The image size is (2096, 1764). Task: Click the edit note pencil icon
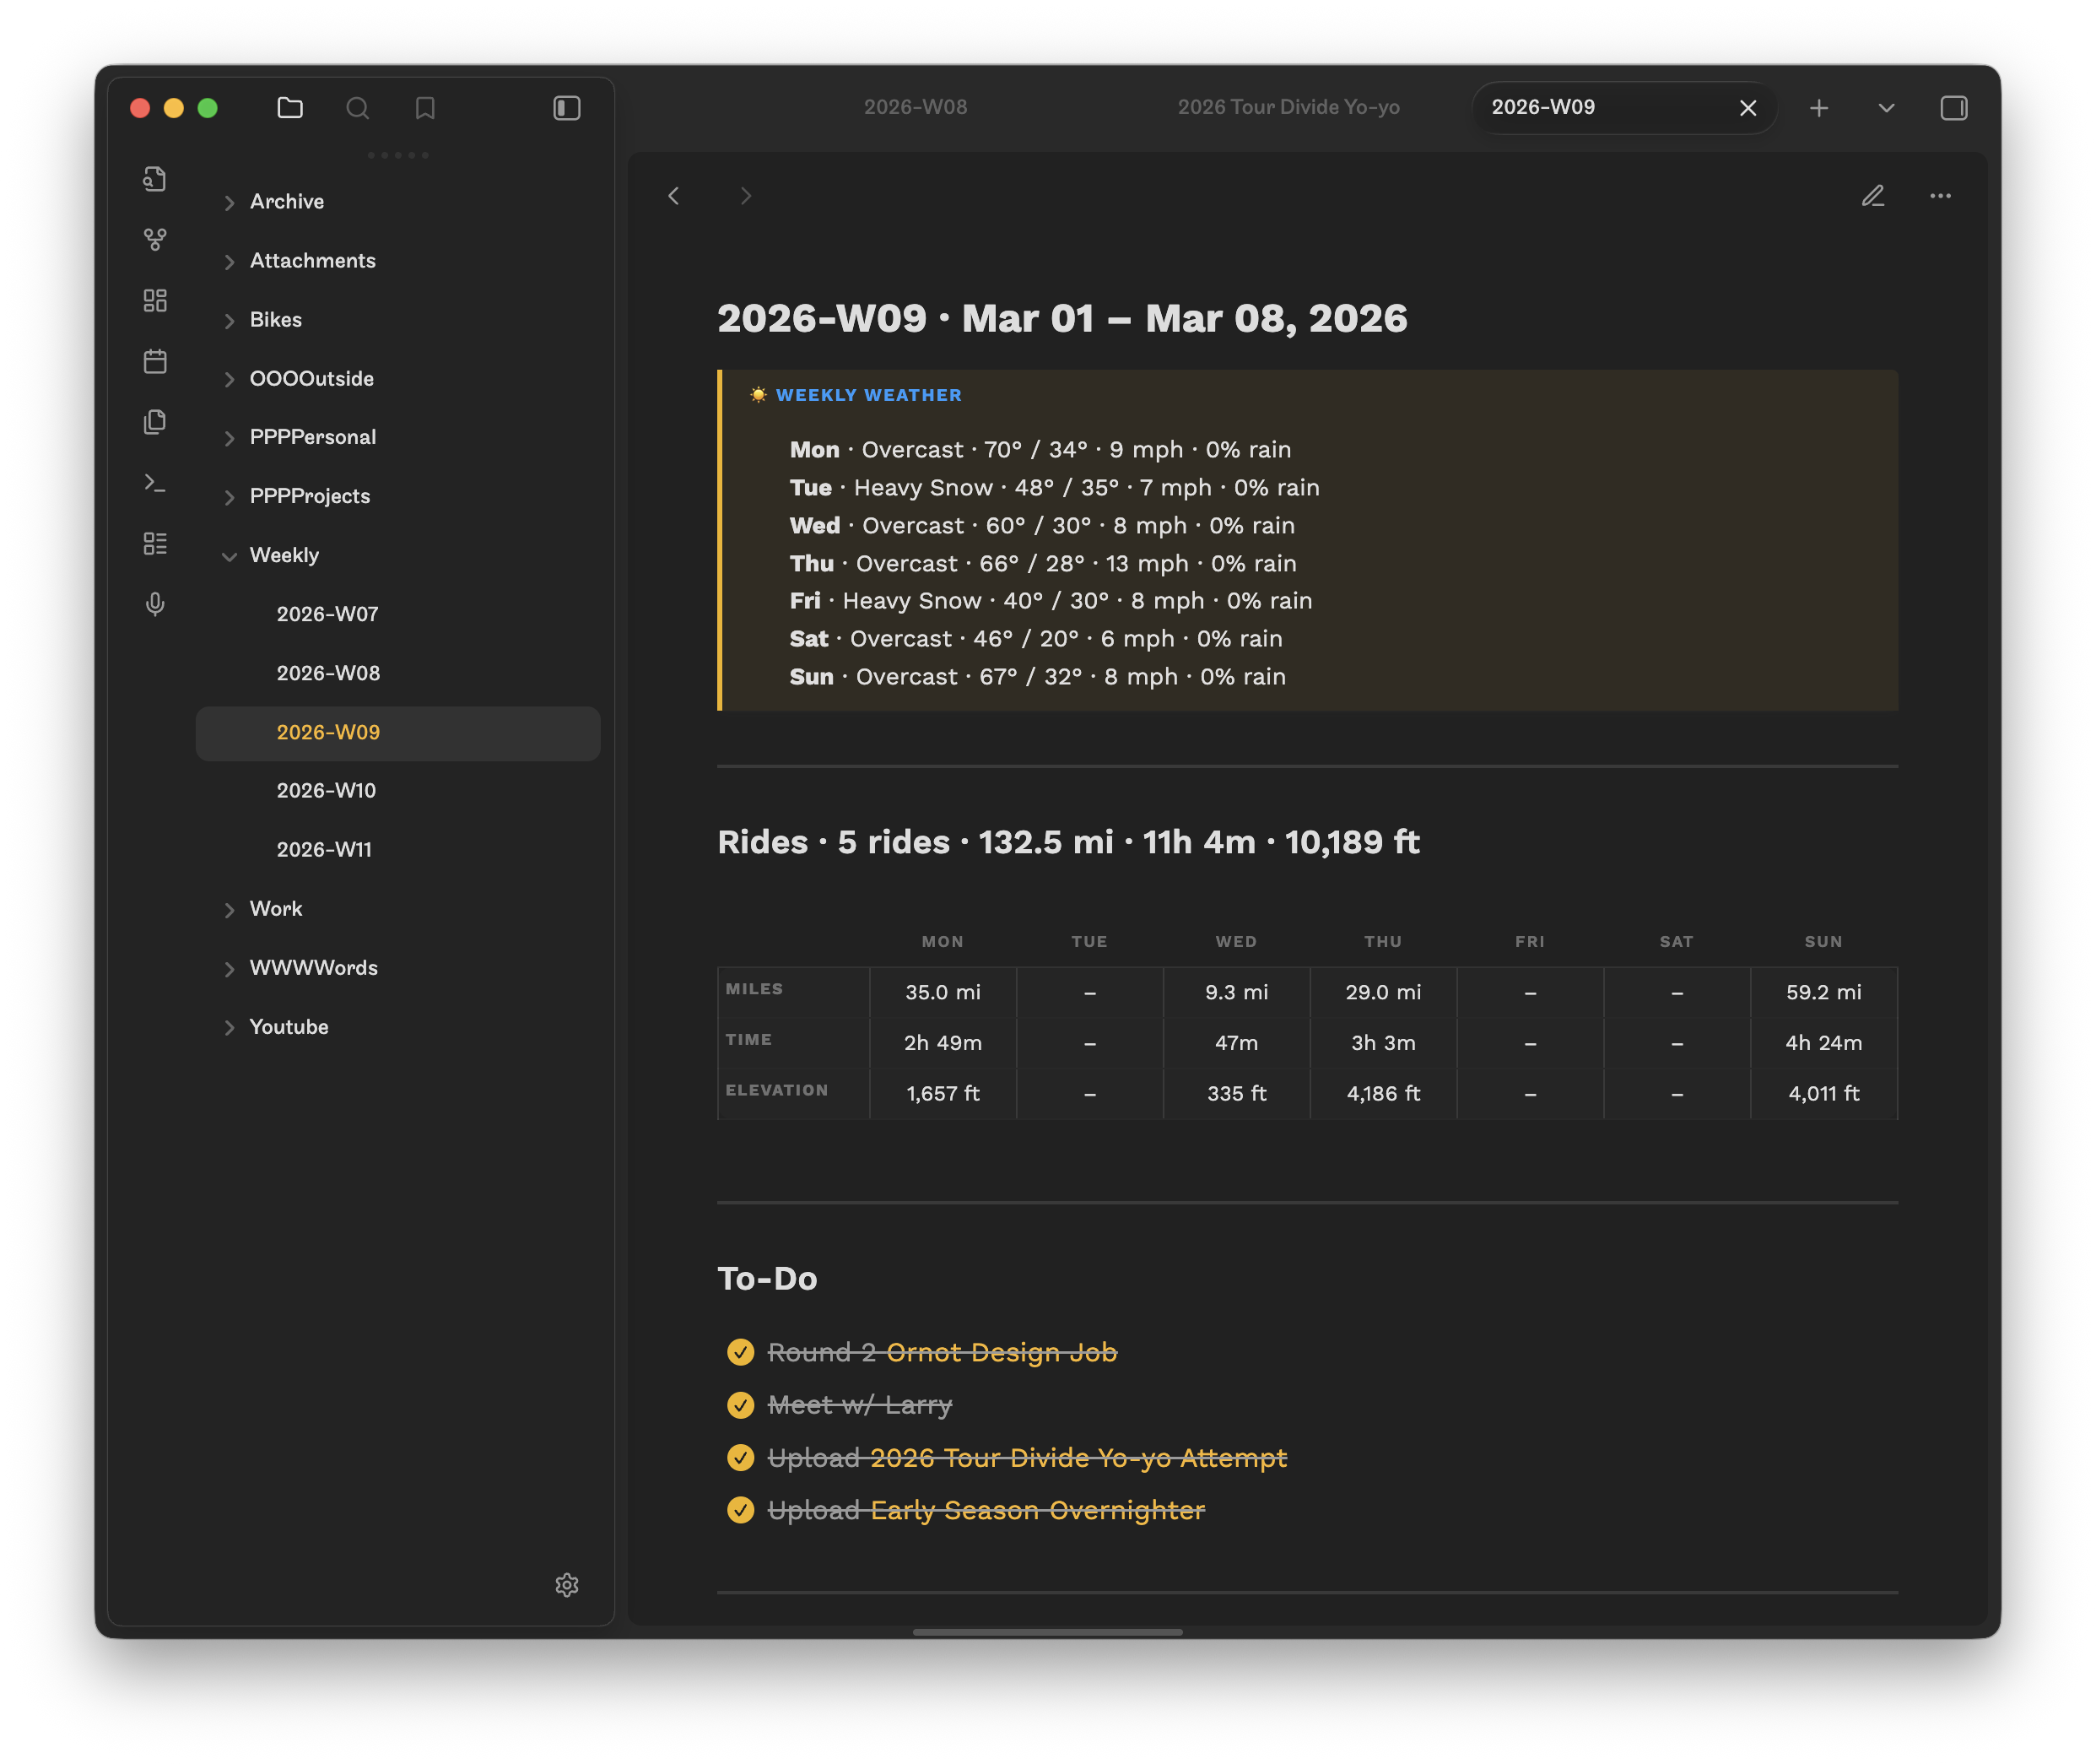pos(1872,196)
